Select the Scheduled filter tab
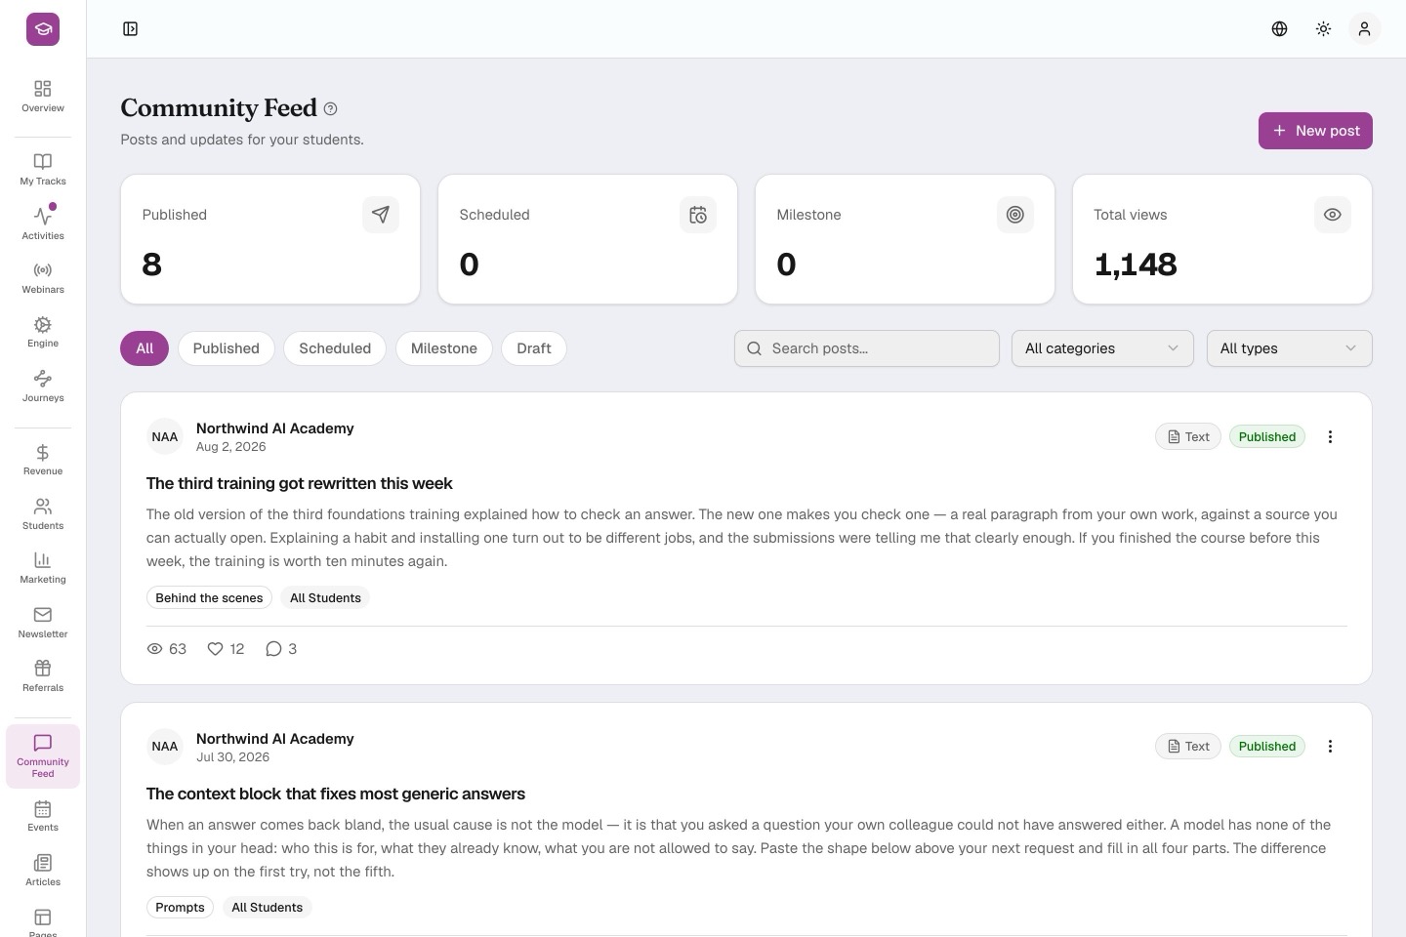Screen dimensions: 1406x937 click(335, 348)
